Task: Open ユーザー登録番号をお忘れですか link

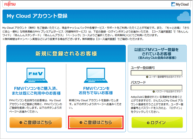Action: pos(164,77)
